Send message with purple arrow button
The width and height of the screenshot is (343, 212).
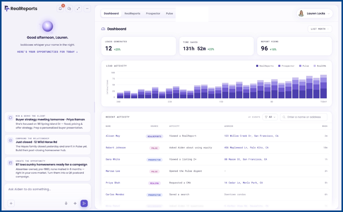(84, 203)
